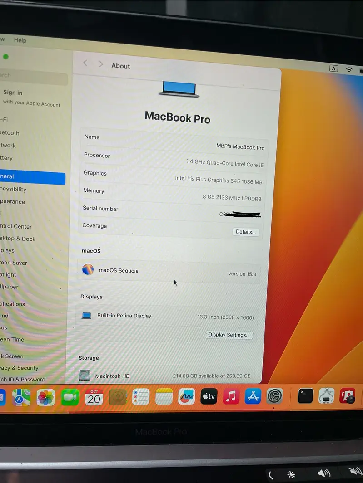This screenshot has width=363, height=483.
Task: Open the Maps app in the Dock
Action: coord(21,397)
